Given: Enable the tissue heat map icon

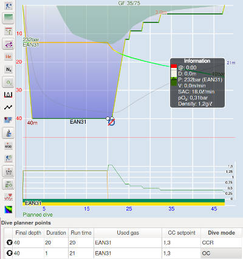Looking at the screenshot, I should (9, 209).
